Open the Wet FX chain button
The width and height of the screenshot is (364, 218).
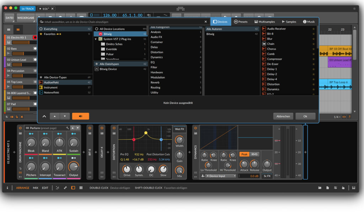[x=180, y=129]
